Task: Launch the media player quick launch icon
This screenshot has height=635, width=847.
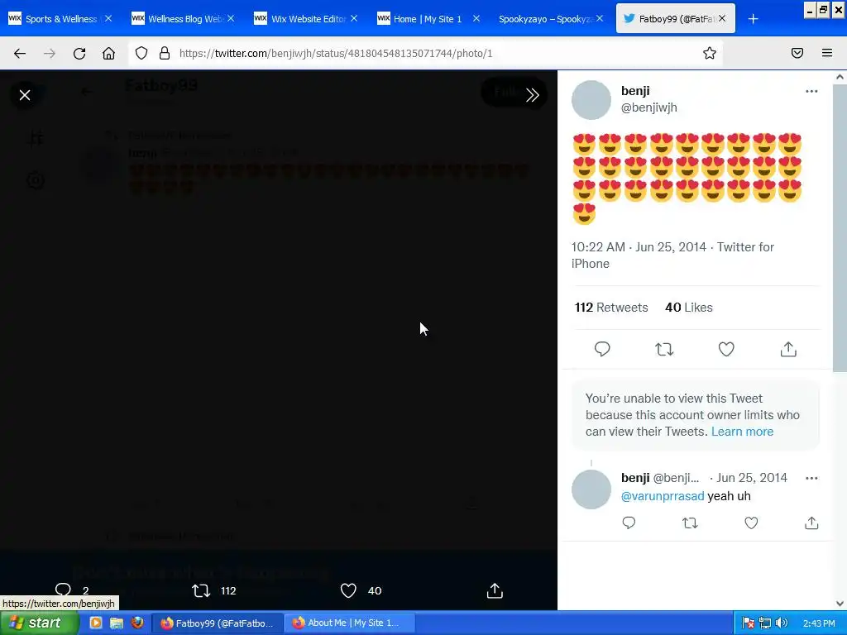Action: click(x=96, y=623)
